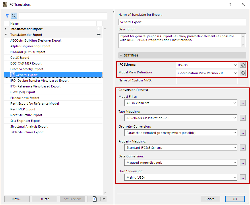
Task: Select Revit MEP Export translator
Action: [53, 109]
